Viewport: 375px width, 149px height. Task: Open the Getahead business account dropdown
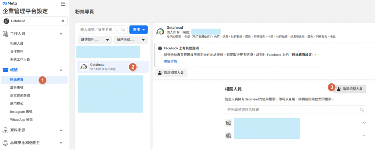(34, 21)
